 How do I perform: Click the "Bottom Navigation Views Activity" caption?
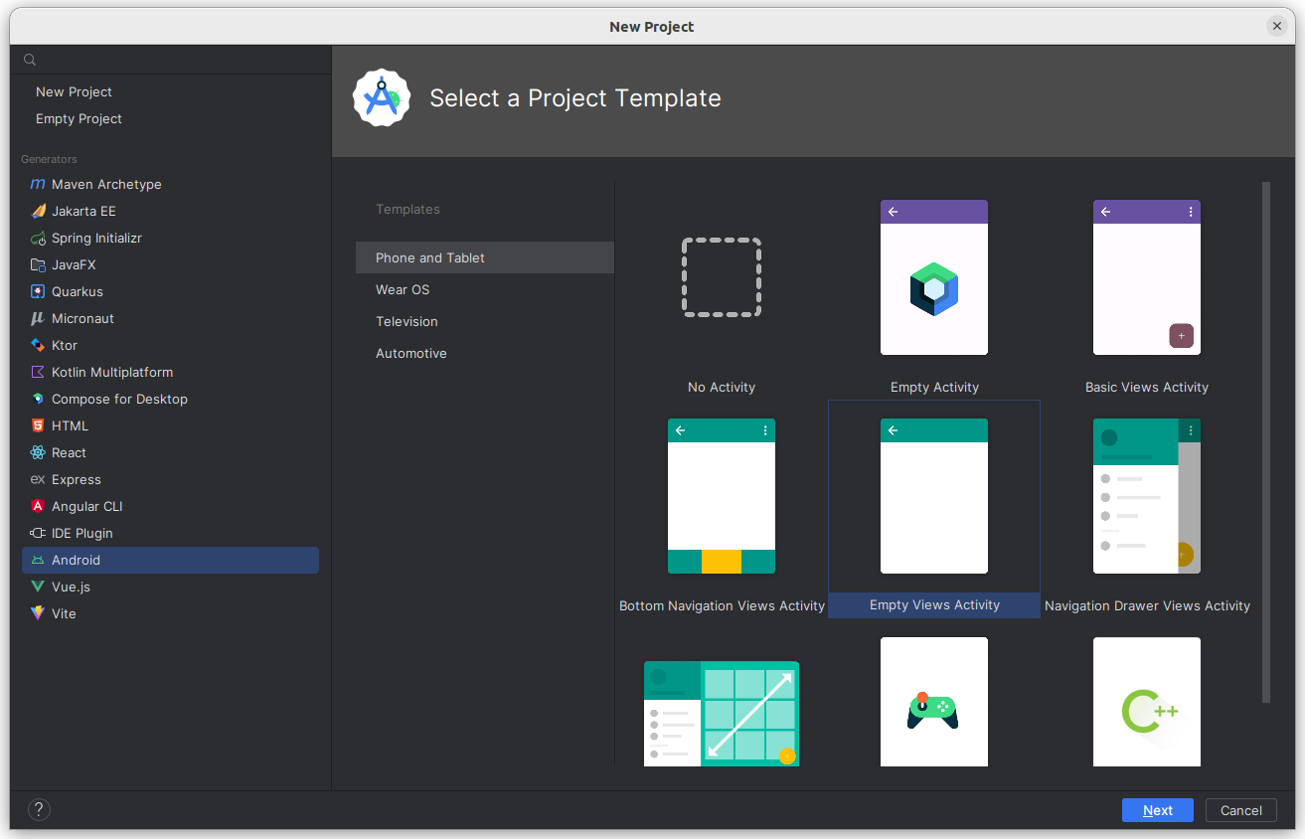[x=722, y=605]
